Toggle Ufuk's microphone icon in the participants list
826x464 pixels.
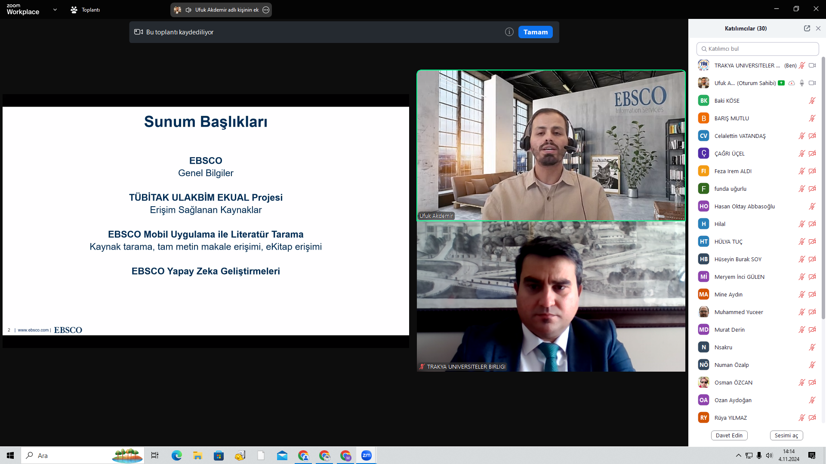802,83
